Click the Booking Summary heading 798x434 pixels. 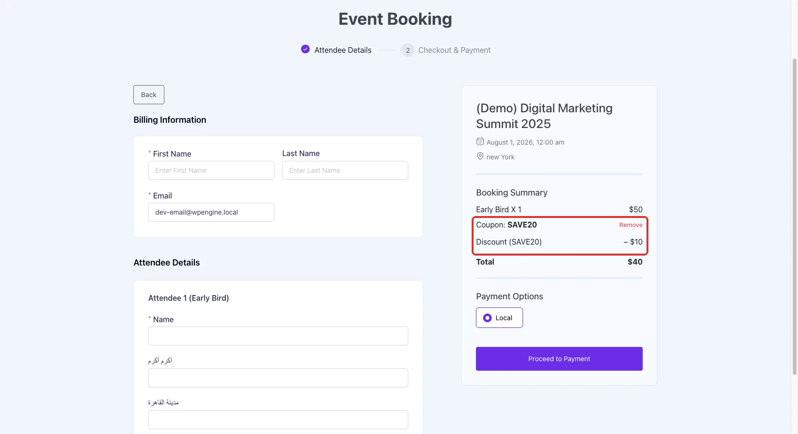512,193
